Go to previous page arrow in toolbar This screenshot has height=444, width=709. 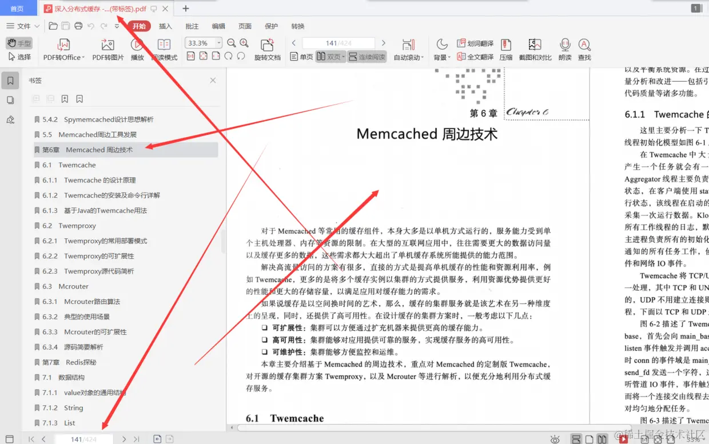click(294, 43)
